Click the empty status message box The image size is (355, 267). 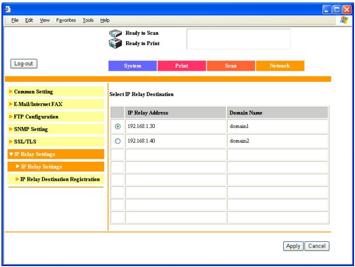click(239, 39)
